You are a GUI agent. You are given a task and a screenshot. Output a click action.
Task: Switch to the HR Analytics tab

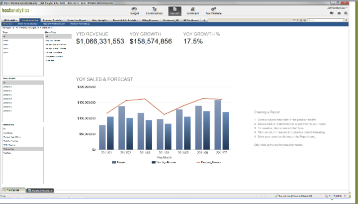click(x=10, y=20)
